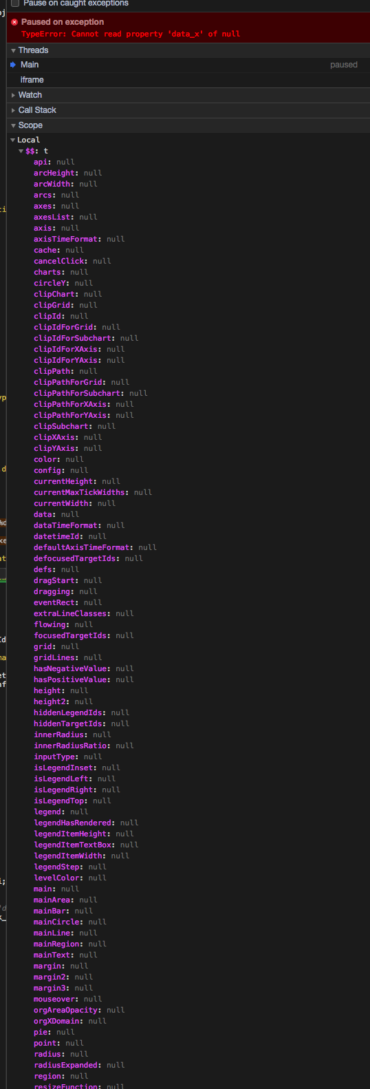The width and height of the screenshot is (370, 1089).
Task: Click 'data: null' property
Action: pos(56,514)
